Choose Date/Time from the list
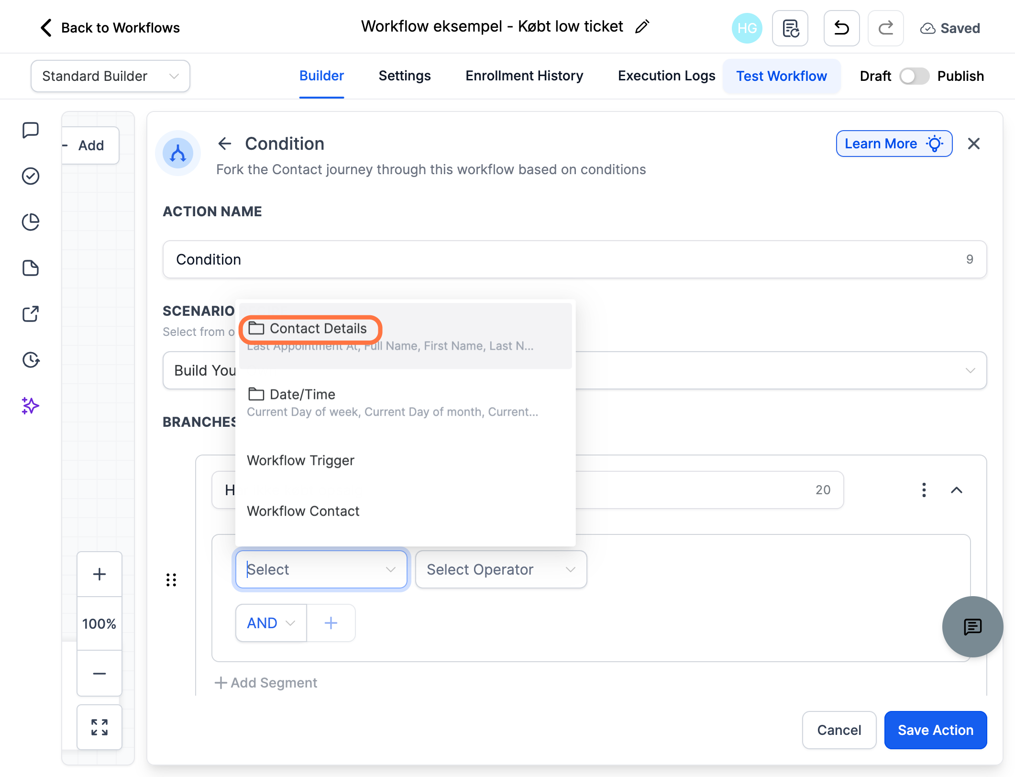 (406, 402)
